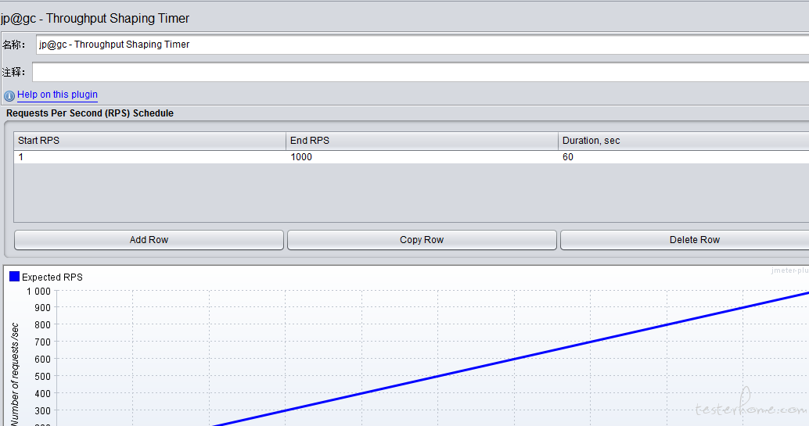Viewport: 809px width, 426px height.
Task: Click into the 注释 comment field
Action: coord(420,72)
